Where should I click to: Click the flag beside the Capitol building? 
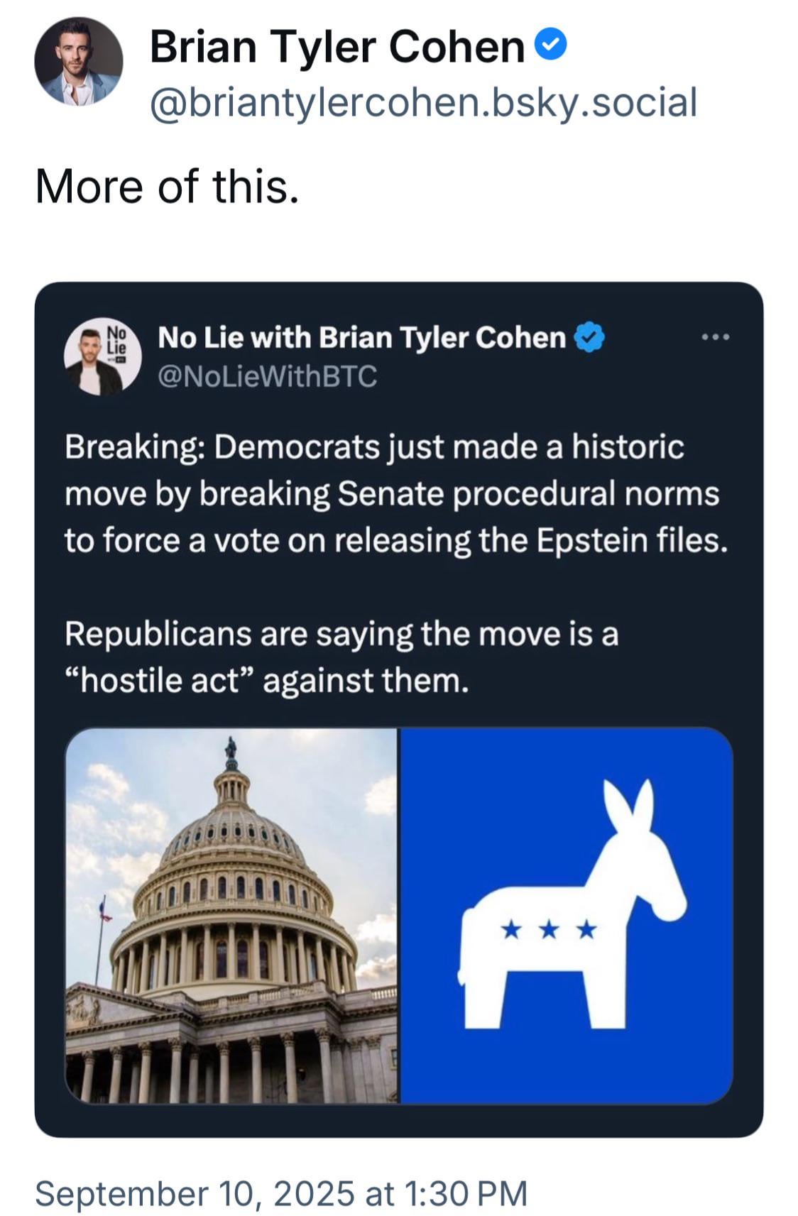(x=105, y=910)
